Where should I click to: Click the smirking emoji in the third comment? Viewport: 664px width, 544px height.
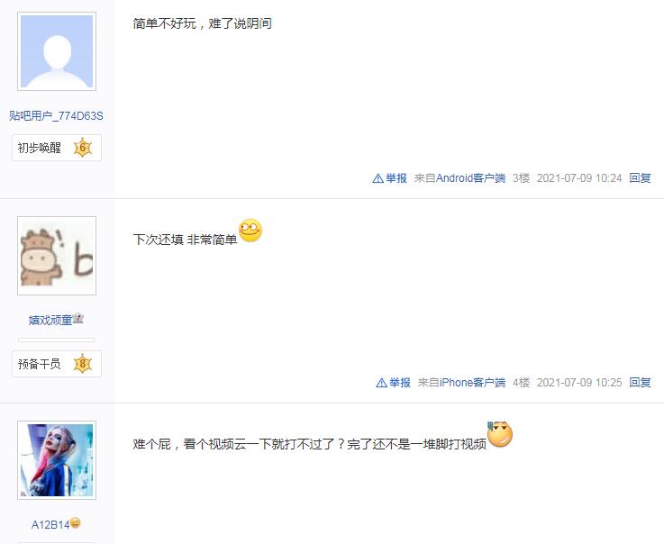(500, 434)
